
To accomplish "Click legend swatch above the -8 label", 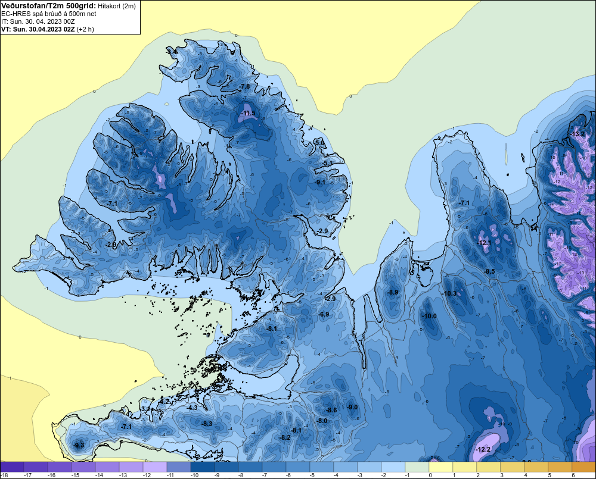I will click(250, 467).
